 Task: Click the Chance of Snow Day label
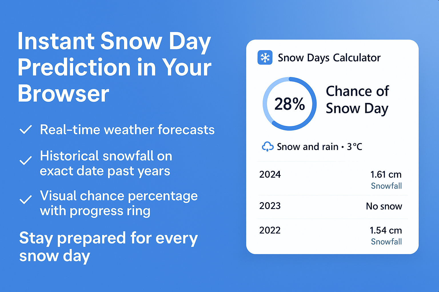(357, 100)
